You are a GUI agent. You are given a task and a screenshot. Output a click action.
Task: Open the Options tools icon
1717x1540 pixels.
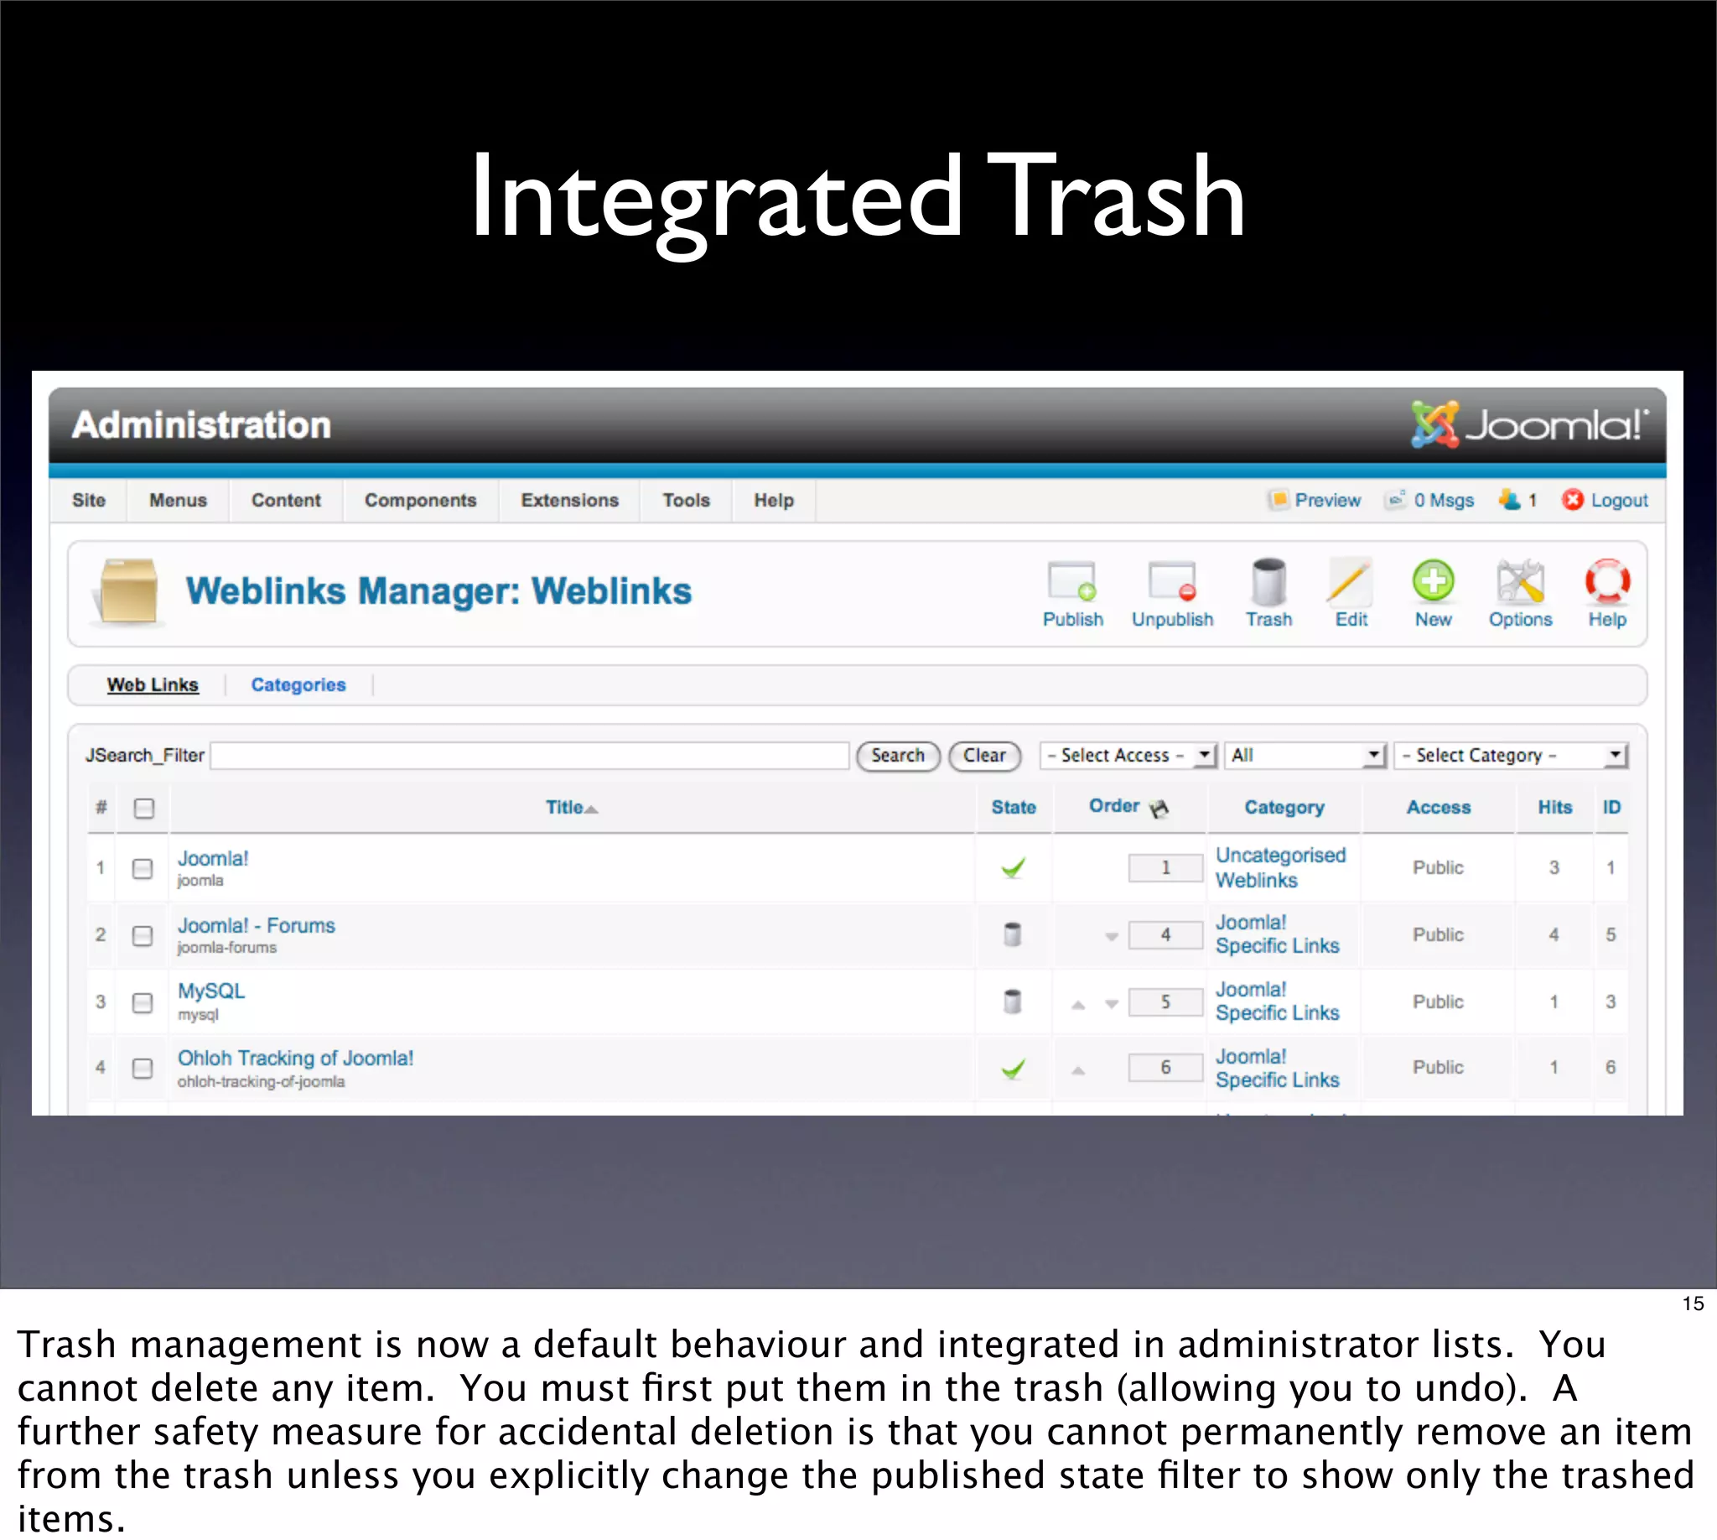coord(1520,581)
